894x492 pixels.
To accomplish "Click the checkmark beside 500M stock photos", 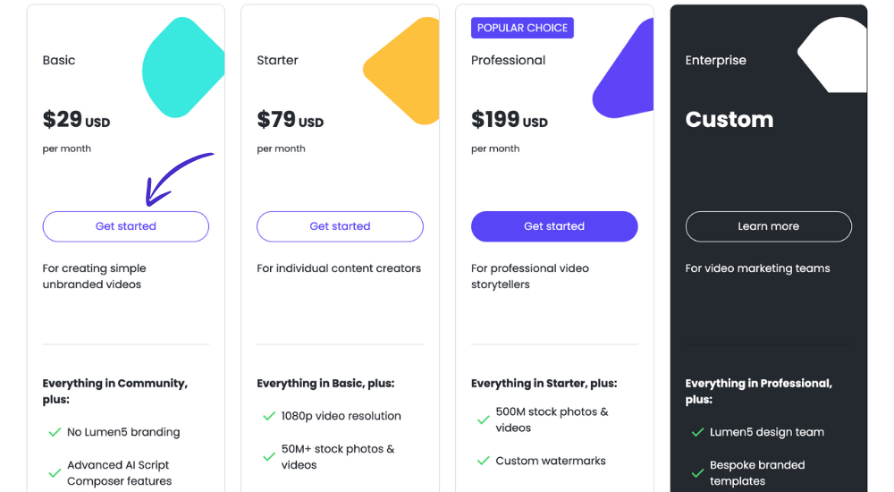I will [484, 420].
